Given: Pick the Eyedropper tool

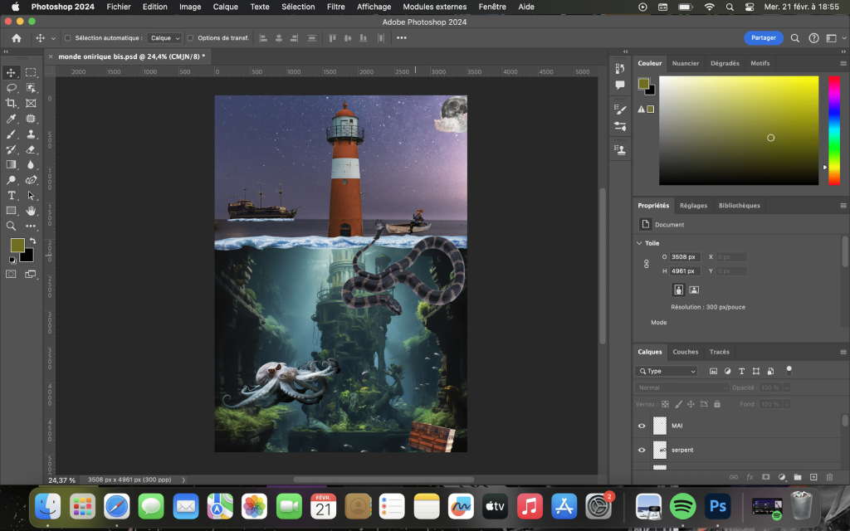Looking at the screenshot, I should click(12, 119).
